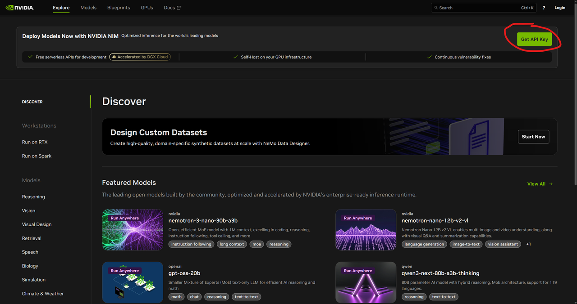This screenshot has height=304, width=577.
Task: Click 'Self-Host on your GPU infrastructure' text
Action: [276, 57]
